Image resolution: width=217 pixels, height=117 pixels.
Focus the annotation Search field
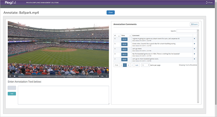(x=187, y=31)
